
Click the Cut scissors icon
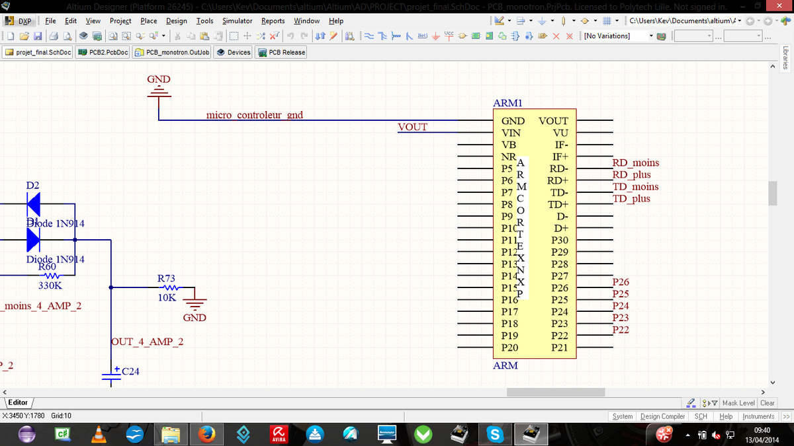click(178, 36)
